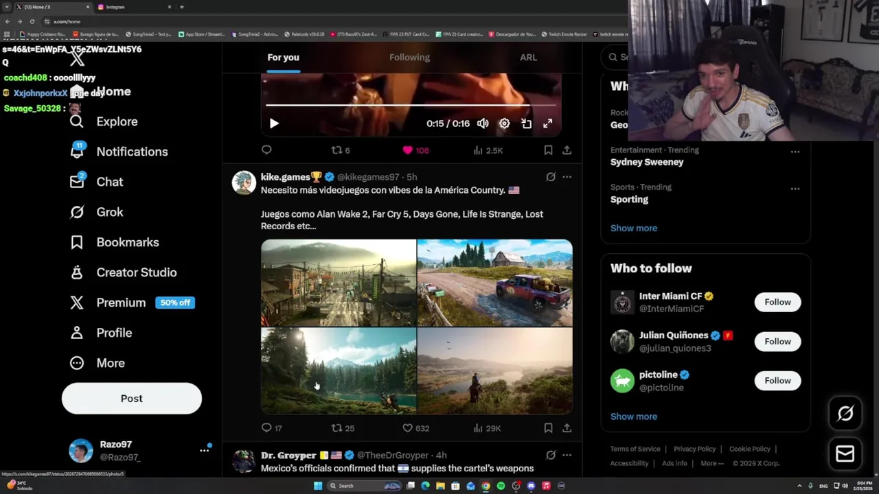Open the Cookie Policy link

point(750,449)
